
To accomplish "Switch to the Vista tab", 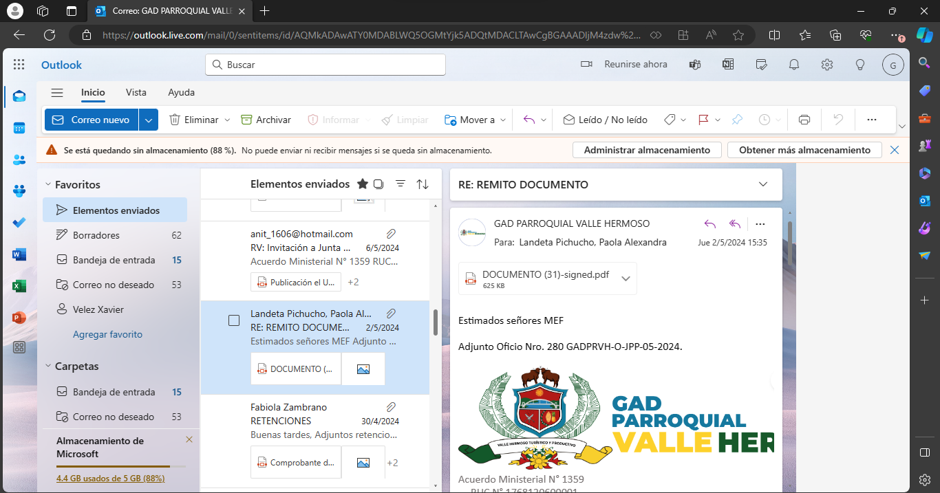I will tap(136, 92).
